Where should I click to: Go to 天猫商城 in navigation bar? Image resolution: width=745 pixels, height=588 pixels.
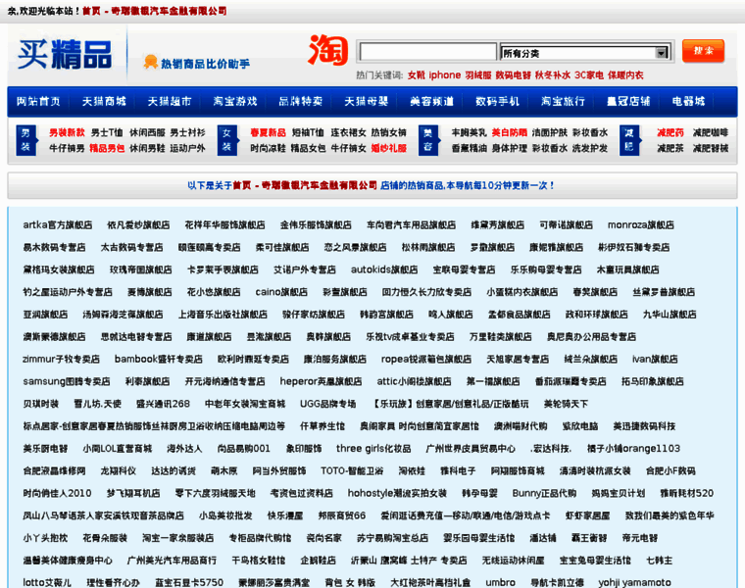point(104,101)
